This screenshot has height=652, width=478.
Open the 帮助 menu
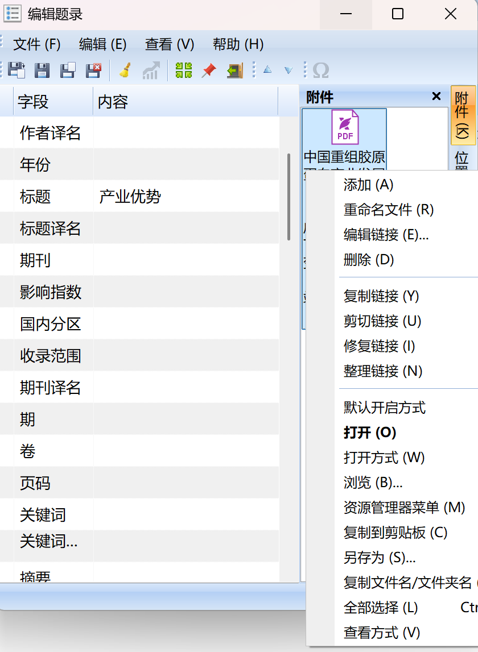237,44
